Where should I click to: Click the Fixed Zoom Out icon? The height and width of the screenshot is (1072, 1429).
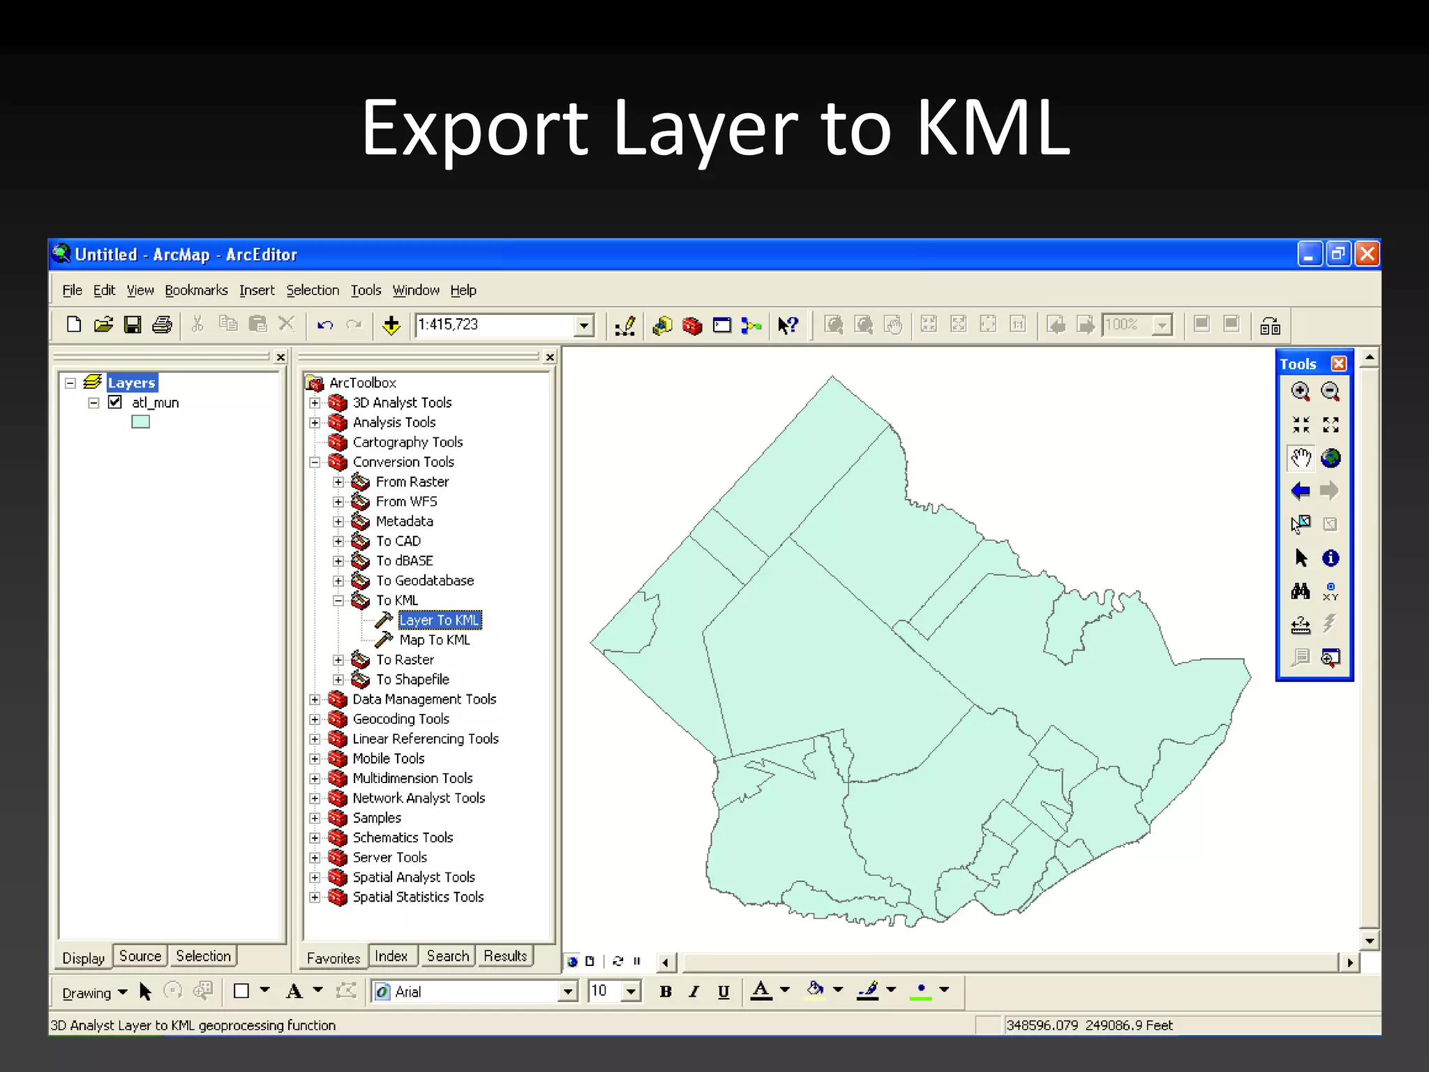tap(1331, 424)
